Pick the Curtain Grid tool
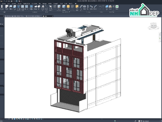The width and height of the screenshot is (162, 122). tap(22, 8)
